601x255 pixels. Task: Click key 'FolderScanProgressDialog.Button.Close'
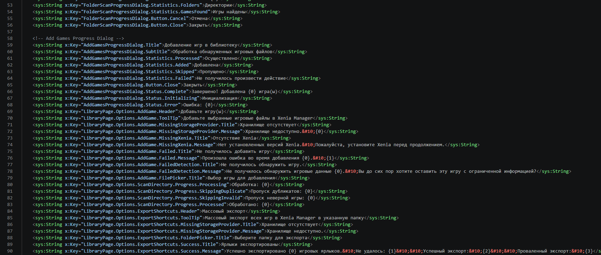click(133, 25)
